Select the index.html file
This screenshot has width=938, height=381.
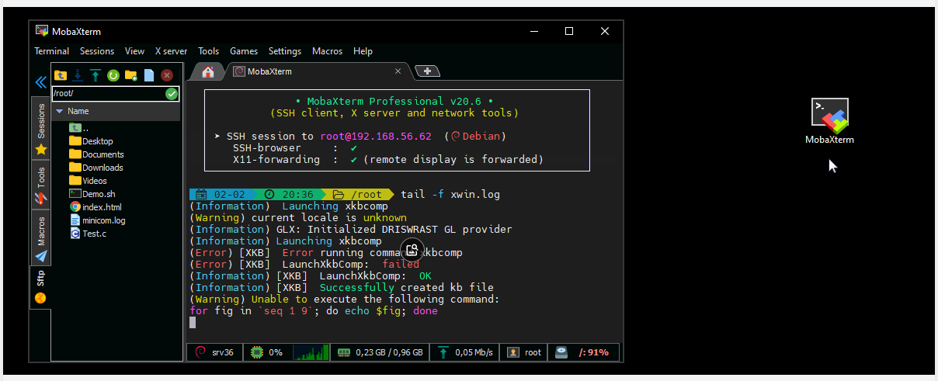point(96,207)
